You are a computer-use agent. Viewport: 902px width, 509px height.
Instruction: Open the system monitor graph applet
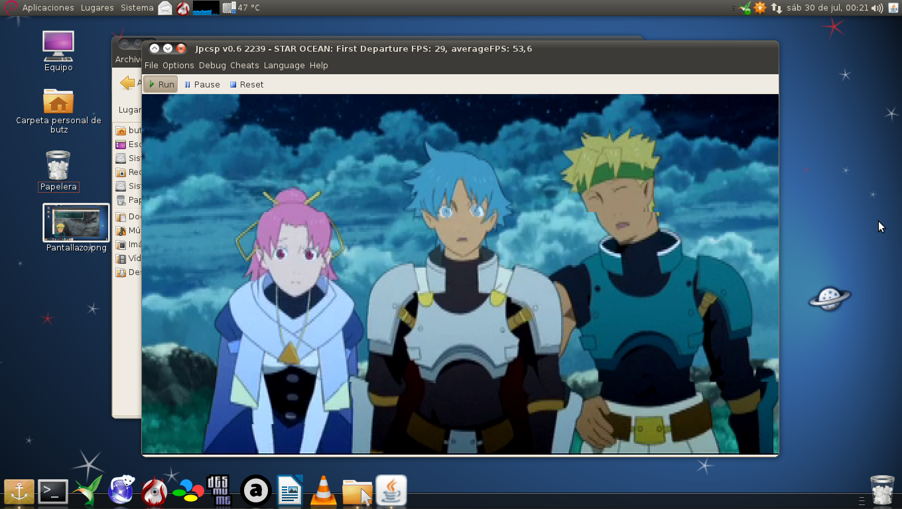coord(206,8)
